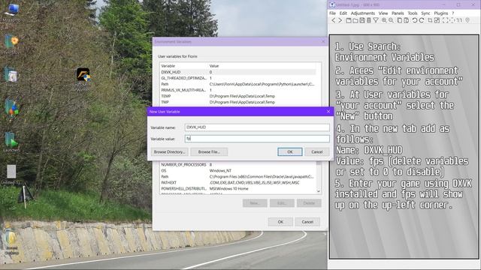Click the delete trash icon in viewer toolbar

pyautogui.click(x=369, y=20)
